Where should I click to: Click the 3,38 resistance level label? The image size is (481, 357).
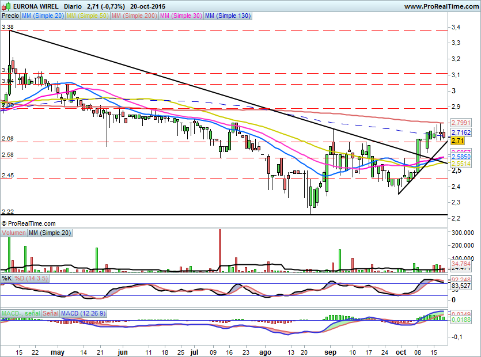[7, 27]
